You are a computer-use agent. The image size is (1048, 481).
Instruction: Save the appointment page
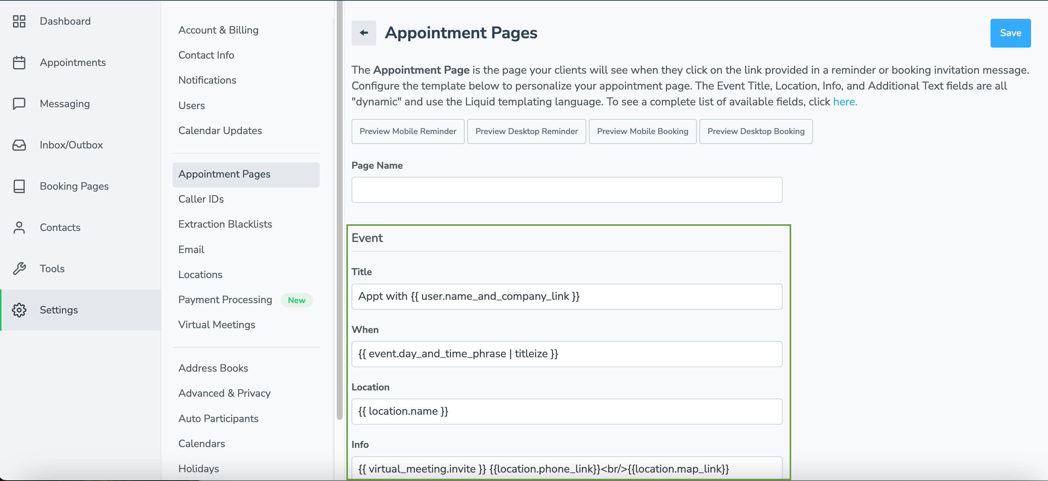tap(1010, 33)
